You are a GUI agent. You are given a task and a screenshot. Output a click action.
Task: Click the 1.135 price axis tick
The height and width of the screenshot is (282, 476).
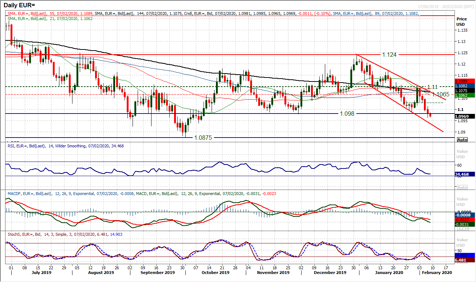click(462, 31)
